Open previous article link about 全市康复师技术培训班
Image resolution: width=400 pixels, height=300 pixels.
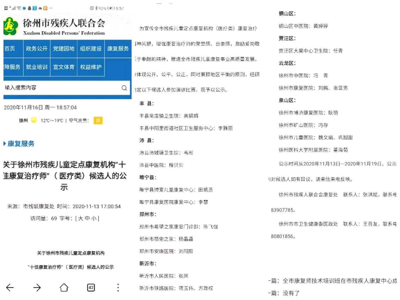pyautogui.click(x=340, y=281)
